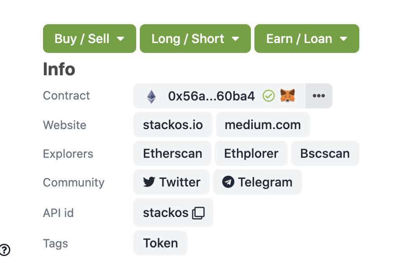Open the medium.com link
Image resolution: width=396 pixels, height=260 pixels.
point(262,125)
